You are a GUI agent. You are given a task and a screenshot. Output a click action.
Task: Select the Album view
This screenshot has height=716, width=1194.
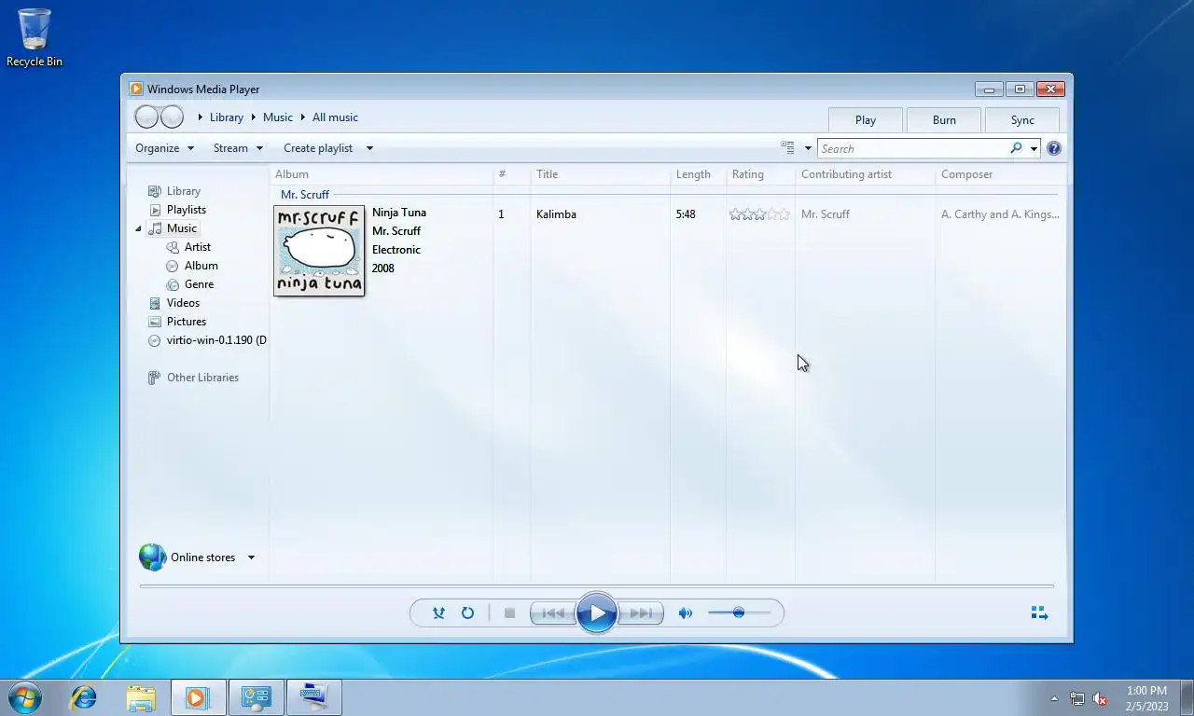pos(201,266)
